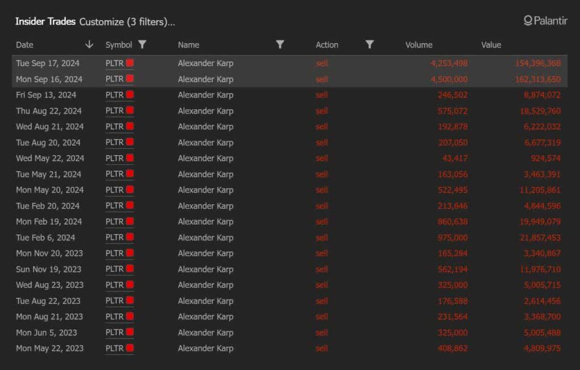Click trade value 3,368,700

tap(542, 317)
